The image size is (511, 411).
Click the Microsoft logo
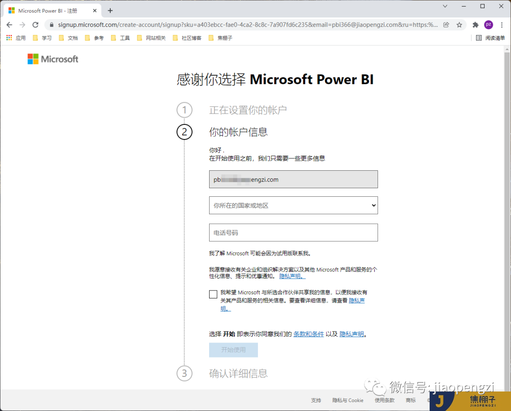(x=53, y=59)
